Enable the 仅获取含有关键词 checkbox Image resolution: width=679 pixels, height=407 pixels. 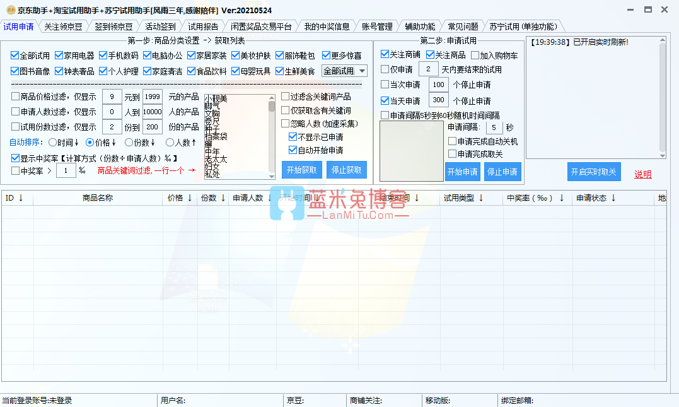[285, 110]
